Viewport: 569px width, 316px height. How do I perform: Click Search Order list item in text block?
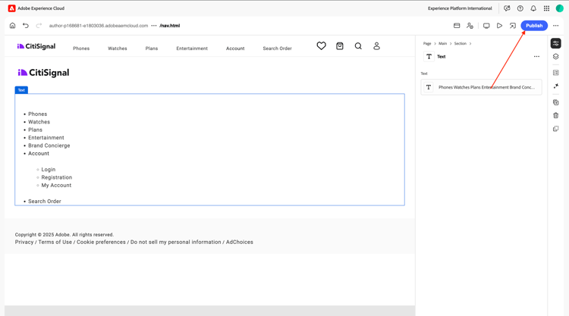[45, 201]
